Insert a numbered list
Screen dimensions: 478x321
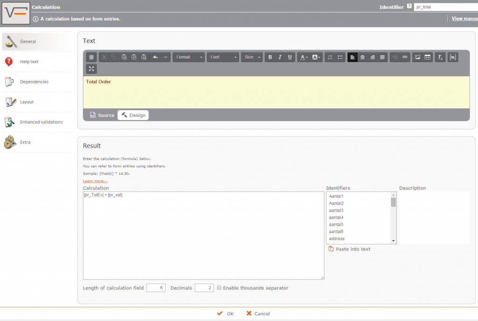click(x=330, y=57)
